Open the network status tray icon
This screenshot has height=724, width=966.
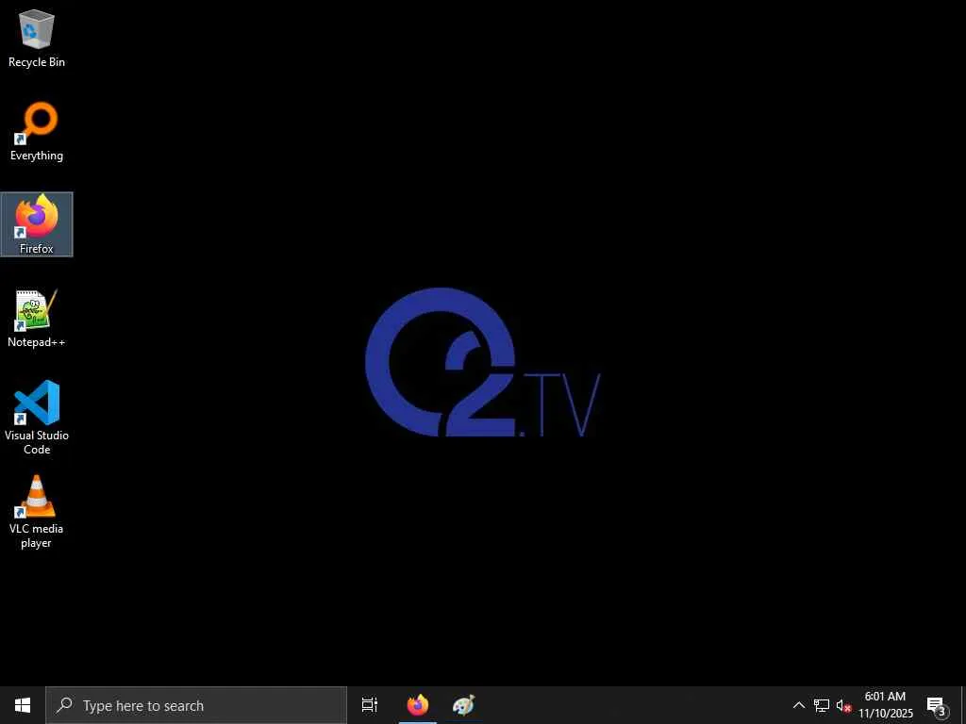tap(822, 705)
